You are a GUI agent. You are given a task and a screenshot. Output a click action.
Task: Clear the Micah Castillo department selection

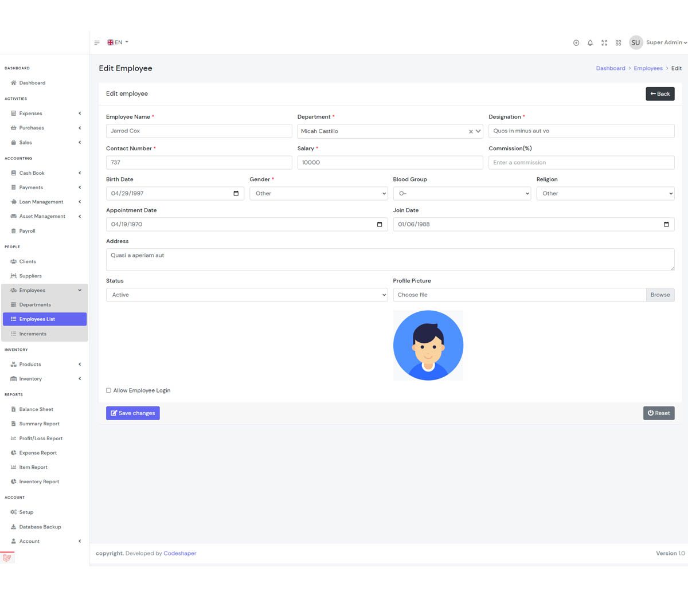point(471,132)
